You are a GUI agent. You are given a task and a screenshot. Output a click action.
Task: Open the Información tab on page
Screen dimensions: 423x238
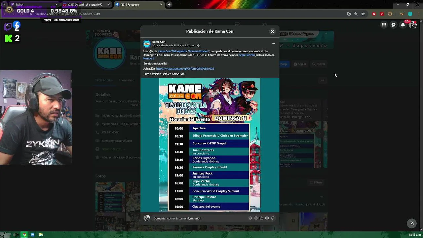(126, 80)
